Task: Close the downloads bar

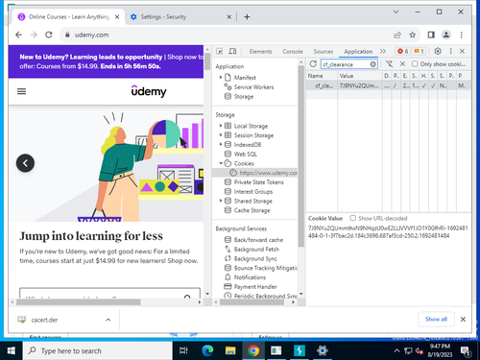Action: (x=463, y=320)
